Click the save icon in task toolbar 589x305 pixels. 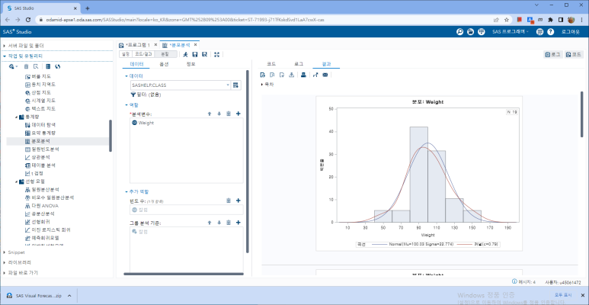[195, 55]
